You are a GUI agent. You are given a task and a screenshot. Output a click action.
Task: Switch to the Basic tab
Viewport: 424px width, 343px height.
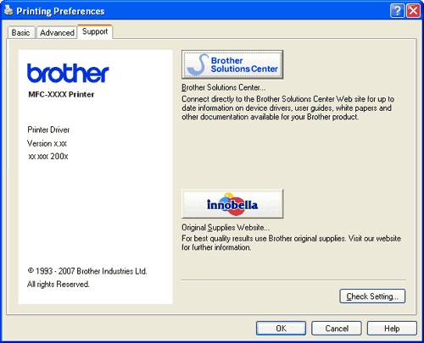[20, 32]
